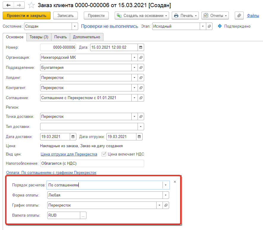Image resolution: width=263 pixels, height=230 pixels.
Task: Close the payment settings panel
Action: (x=175, y=182)
